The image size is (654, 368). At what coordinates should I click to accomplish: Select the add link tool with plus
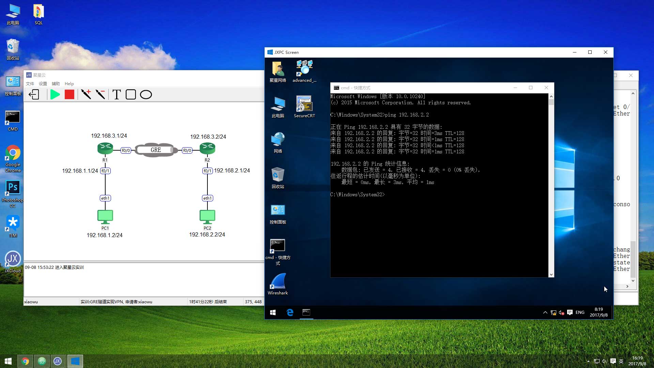point(86,94)
